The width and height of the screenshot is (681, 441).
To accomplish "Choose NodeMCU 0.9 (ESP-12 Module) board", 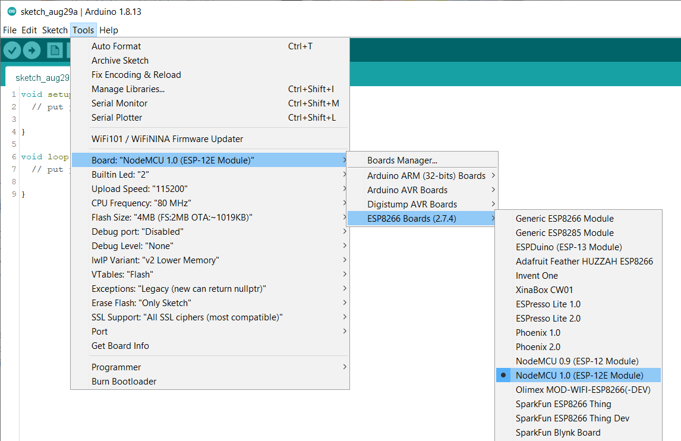I will (x=576, y=361).
